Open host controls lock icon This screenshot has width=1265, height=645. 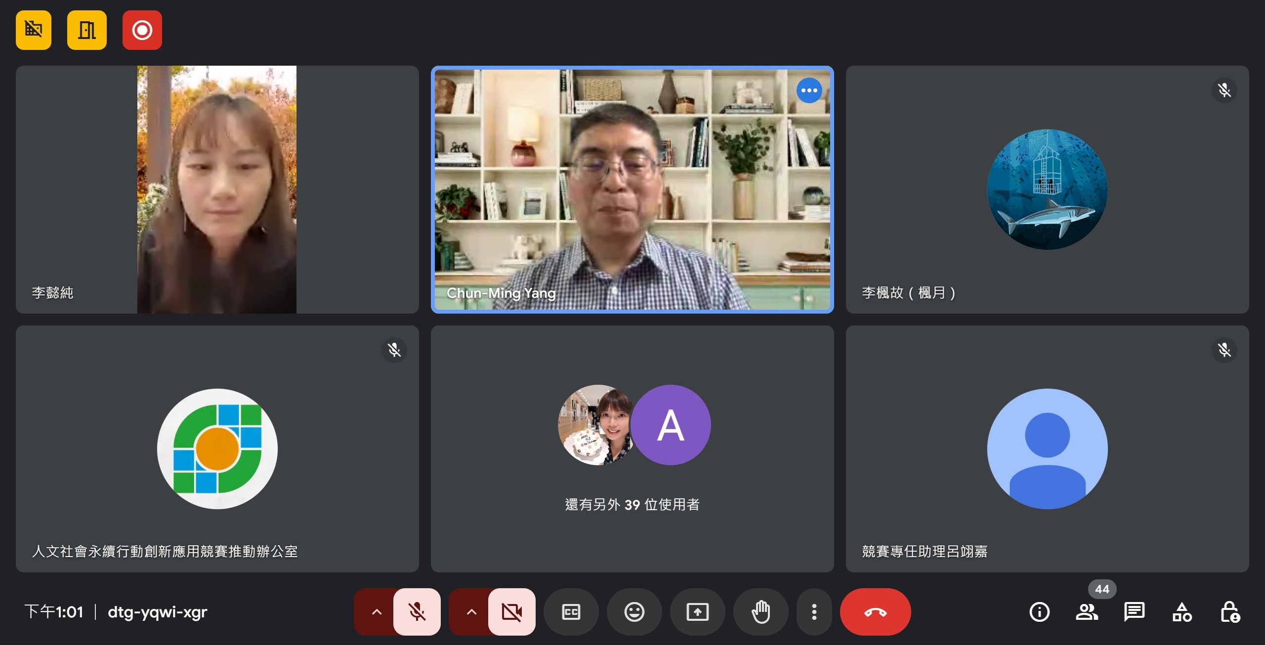click(x=1229, y=612)
